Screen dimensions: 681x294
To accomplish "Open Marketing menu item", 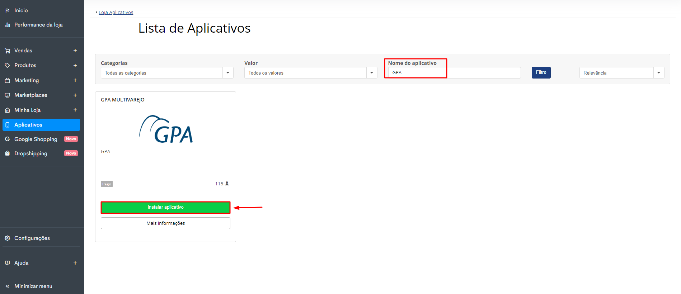I will (x=27, y=80).
